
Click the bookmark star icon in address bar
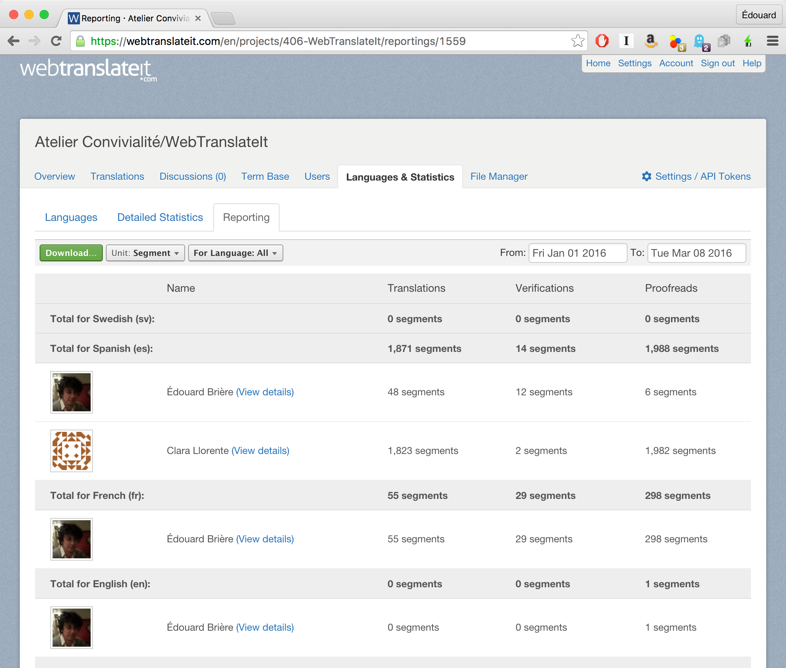pyautogui.click(x=577, y=41)
